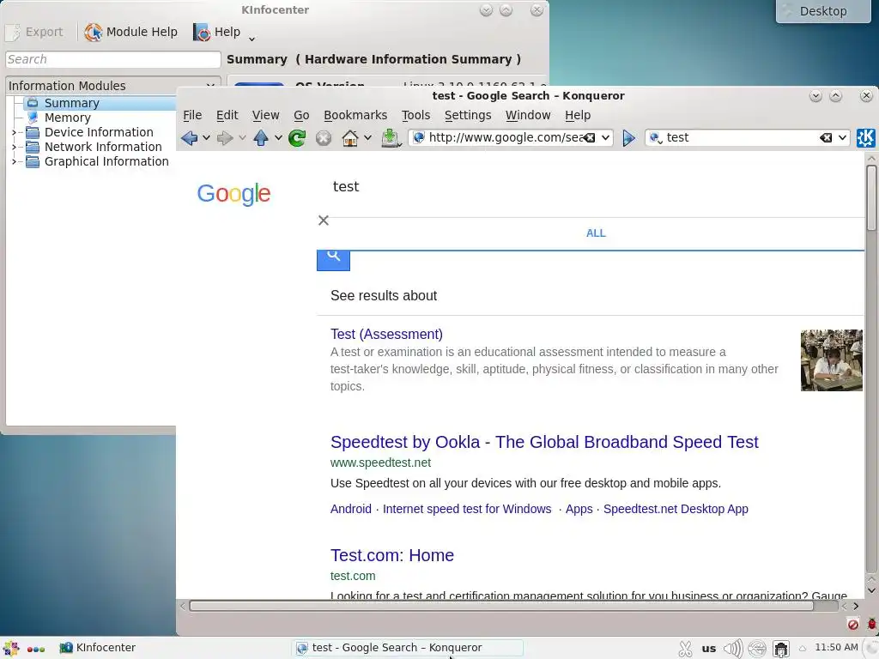Open the device notifier tray icon
The width and height of the screenshot is (879, 659).
781,649
